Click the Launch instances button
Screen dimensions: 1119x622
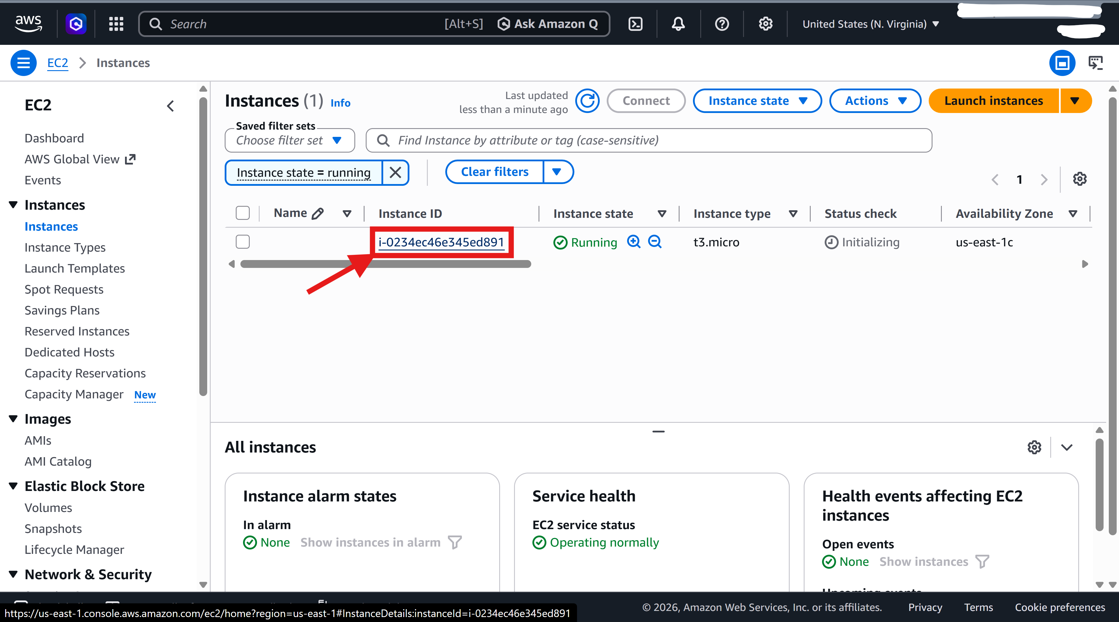[x=993, y=101]
